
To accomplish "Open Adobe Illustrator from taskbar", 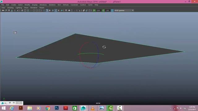I will (21, 108).
